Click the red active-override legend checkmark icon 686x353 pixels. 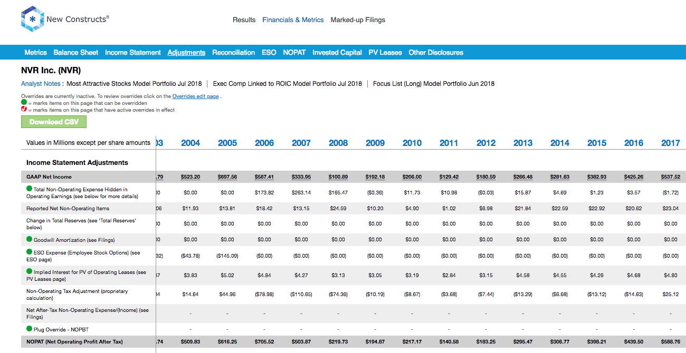coord(24,110)
